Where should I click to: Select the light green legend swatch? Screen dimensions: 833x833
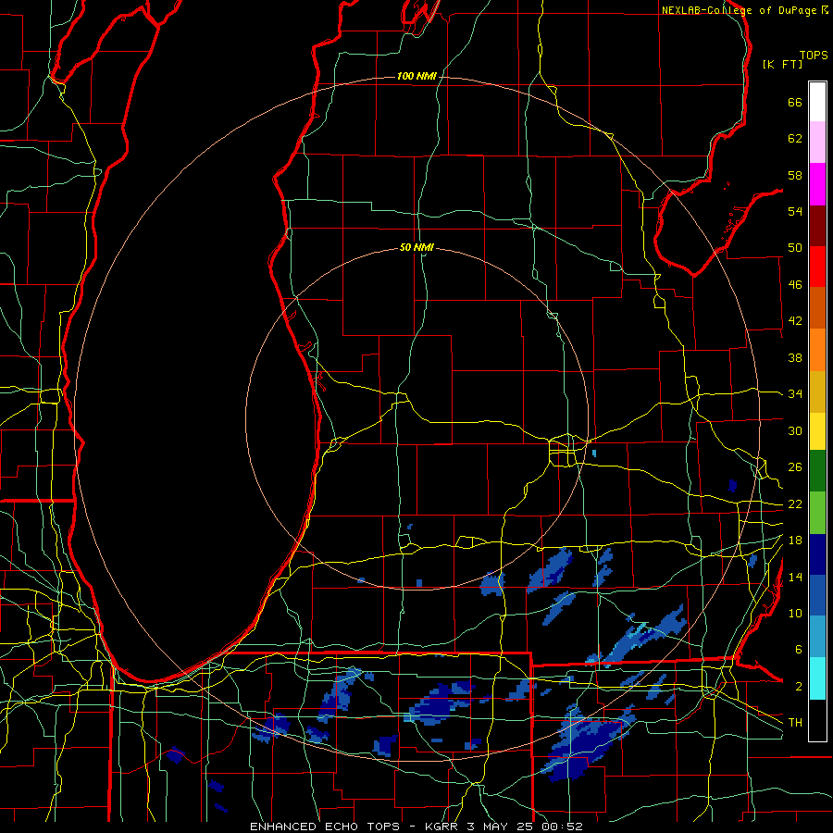tap(817, 513)
